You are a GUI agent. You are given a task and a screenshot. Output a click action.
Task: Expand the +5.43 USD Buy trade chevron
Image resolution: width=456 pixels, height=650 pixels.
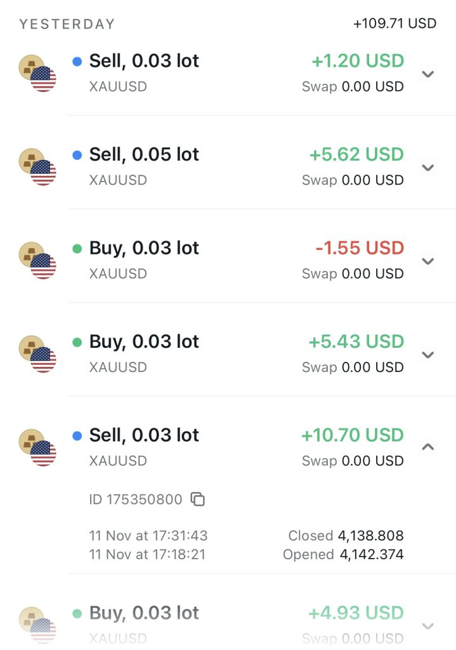428,355
